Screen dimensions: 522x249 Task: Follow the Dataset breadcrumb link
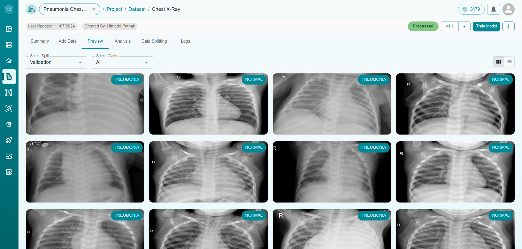coord(137,9)
